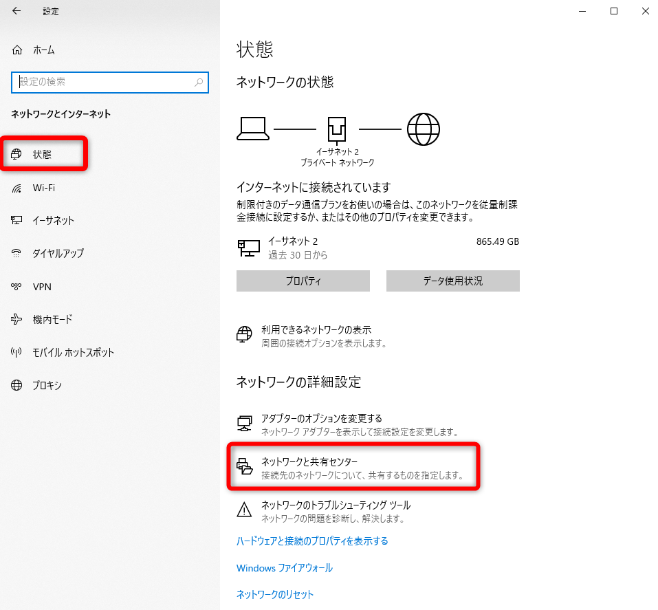Screen dimensions: 658x610
Task: Click the データ使用状況 button
Action: (453, 281)
